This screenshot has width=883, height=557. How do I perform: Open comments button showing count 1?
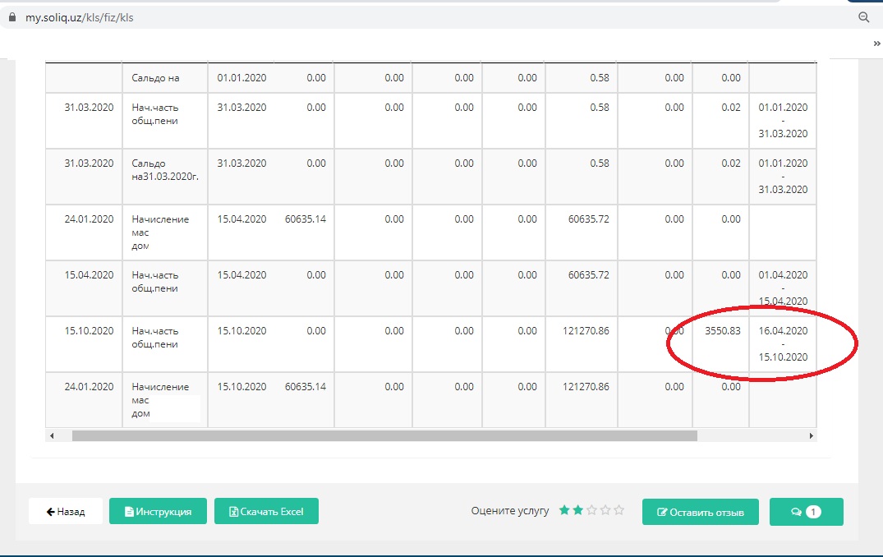pyautogui.click(x=806, y=512)
